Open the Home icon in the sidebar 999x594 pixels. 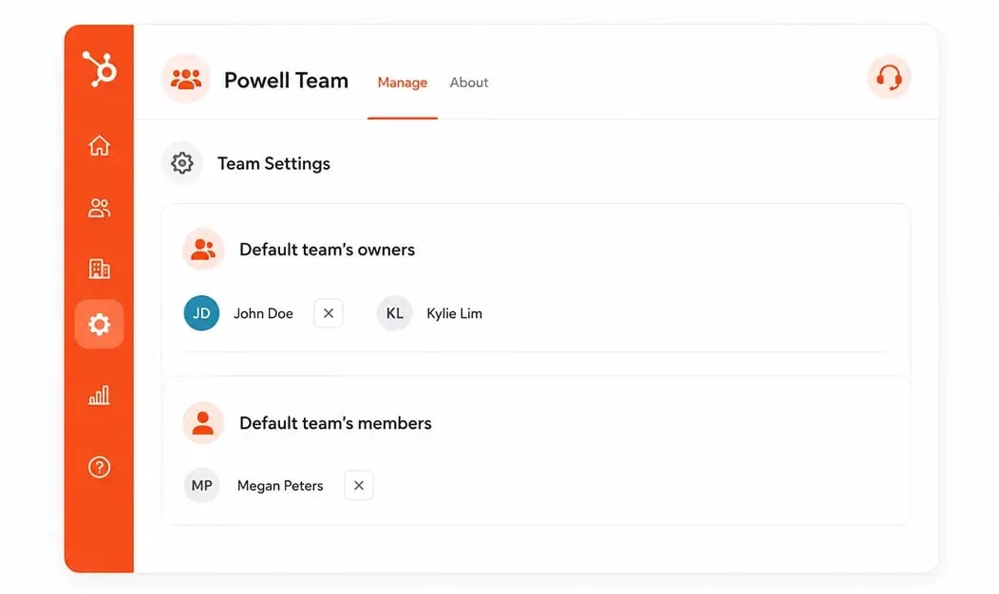[x=100, y=146]
